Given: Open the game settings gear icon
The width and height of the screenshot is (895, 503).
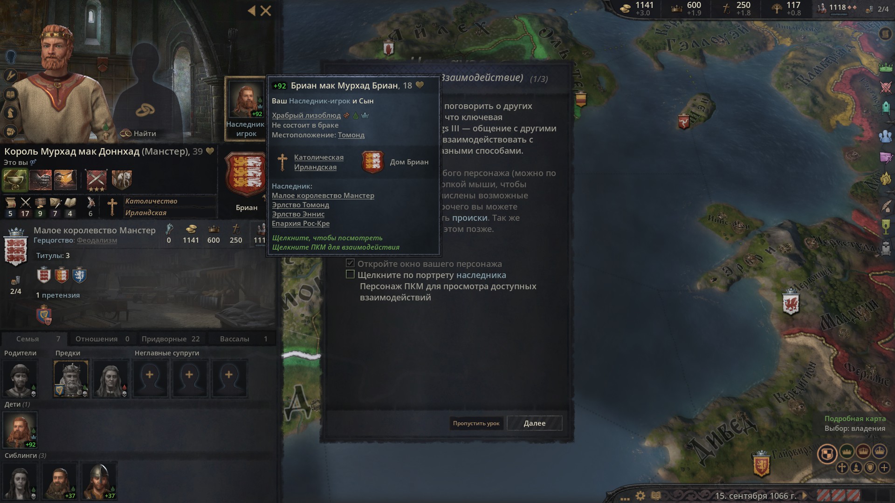Looking at the screenshot, I should point(640,496).
